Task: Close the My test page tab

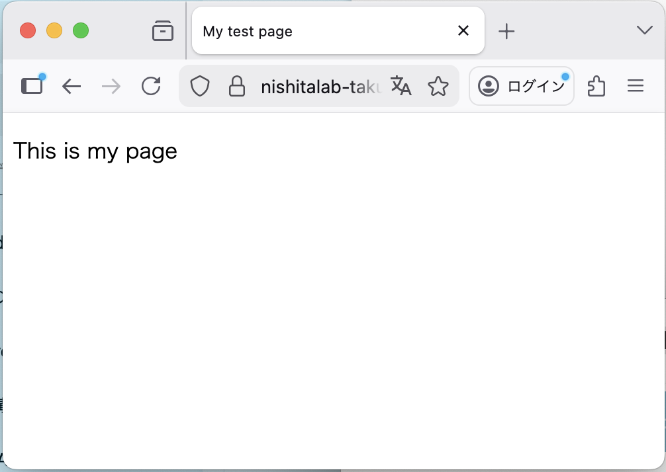Action: [463, 30]
